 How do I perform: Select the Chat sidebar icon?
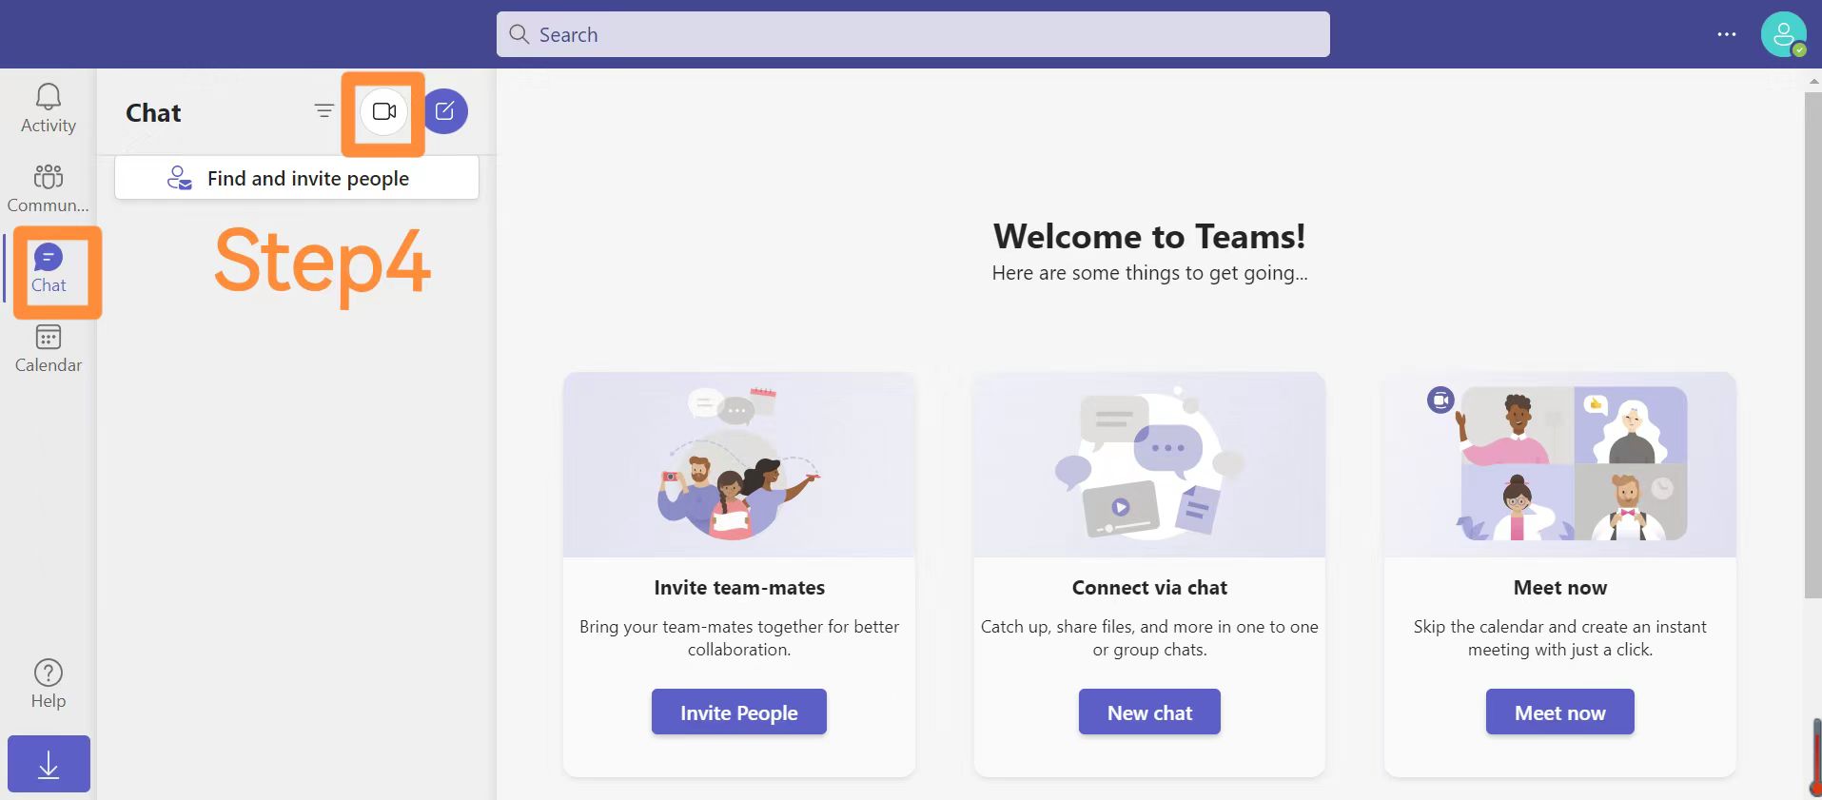(48, 269)
